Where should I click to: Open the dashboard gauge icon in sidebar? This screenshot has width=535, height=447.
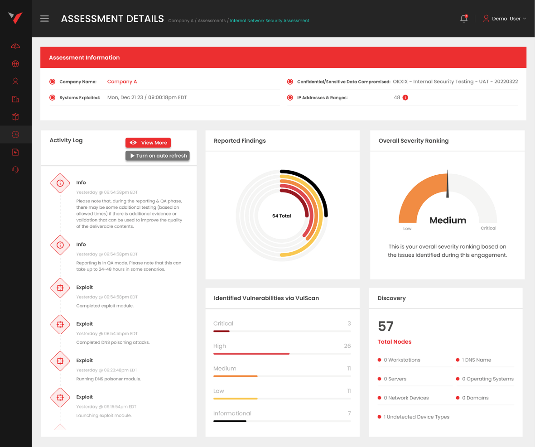[x=15, y=46]
